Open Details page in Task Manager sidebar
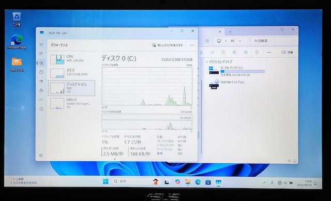The height and width of the screenshot is (201, 331). coord(41,100)
